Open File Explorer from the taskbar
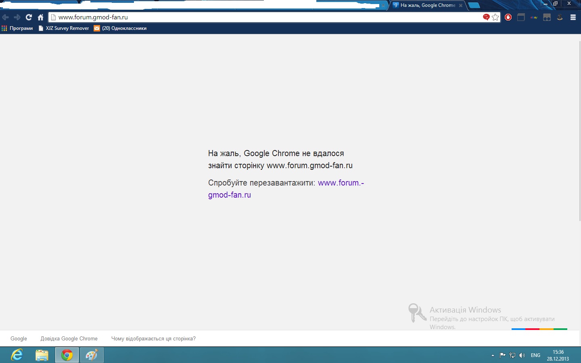Screen dimensions: 581x363 click(42, 355)
